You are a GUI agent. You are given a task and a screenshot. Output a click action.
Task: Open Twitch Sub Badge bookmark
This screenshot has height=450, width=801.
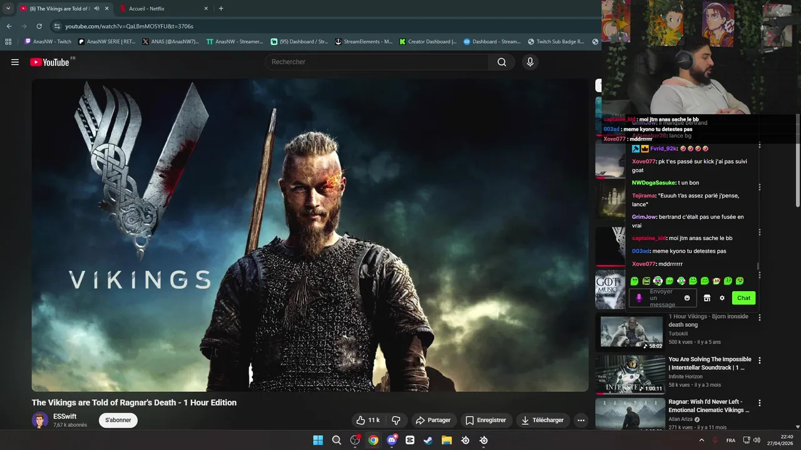click(556, 42)
